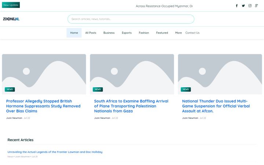Open the Instagram social icon
264x165 pixels.
pyautogui.click(x=250, y=6)
